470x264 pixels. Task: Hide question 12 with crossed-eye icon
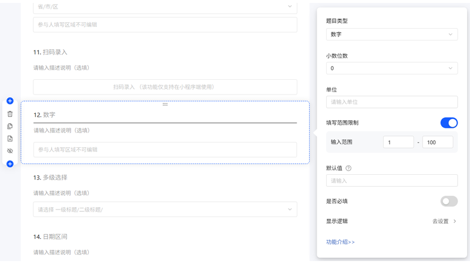click(x=10, y=151)
